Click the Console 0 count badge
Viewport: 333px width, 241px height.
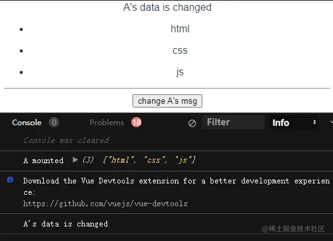point(54,123)
